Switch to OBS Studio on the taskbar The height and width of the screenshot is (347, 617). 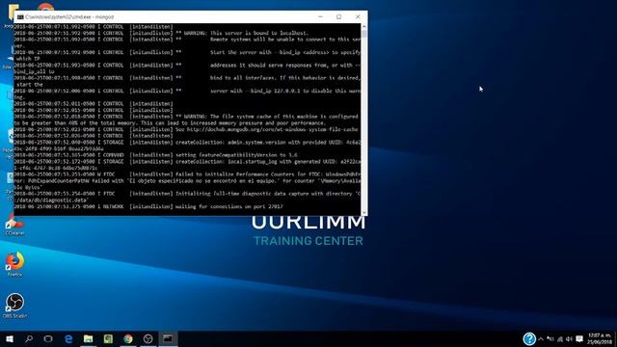tap(148, 338)
